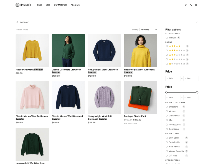This screenshot has height=164, width=213.
Task: Filter by one star and up
Action: pos(166,64)
